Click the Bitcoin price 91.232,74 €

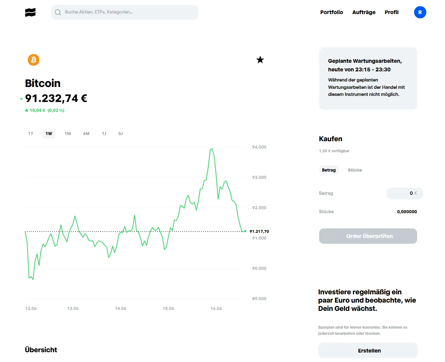point(56,98)
